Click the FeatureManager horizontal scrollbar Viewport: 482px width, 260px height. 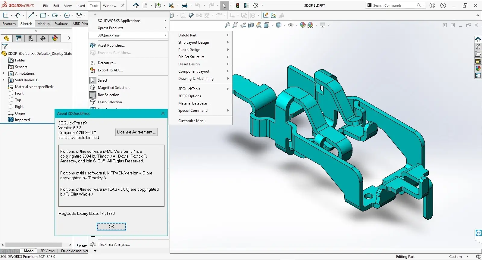(x=34, y=245)
